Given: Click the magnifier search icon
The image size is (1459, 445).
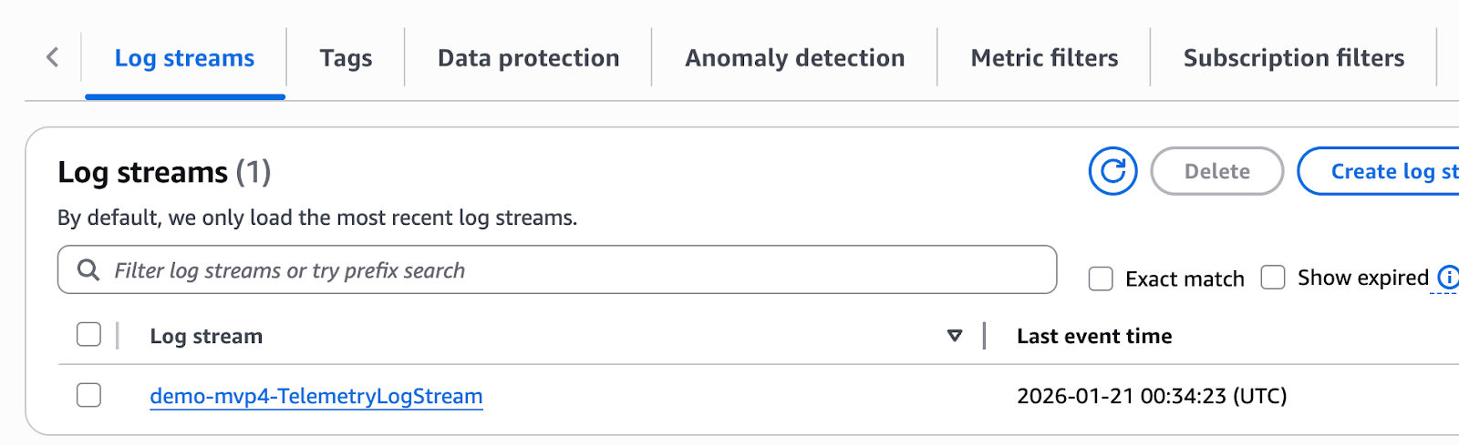Looking at the screenshot, I should [88, 270].
